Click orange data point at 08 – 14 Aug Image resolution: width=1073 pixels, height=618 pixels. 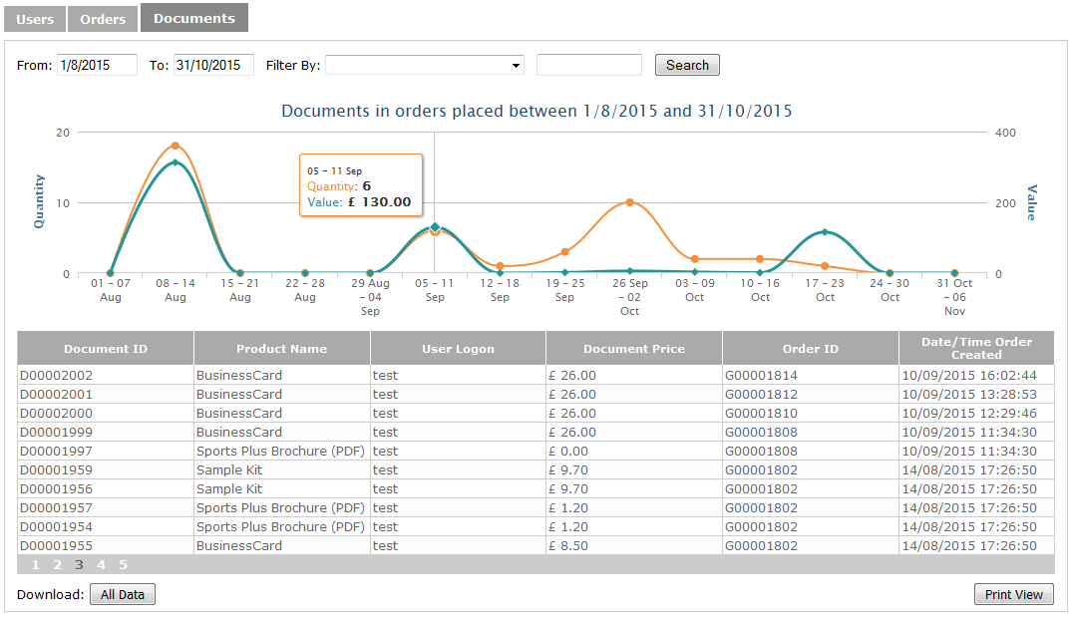tap(176, 146)
